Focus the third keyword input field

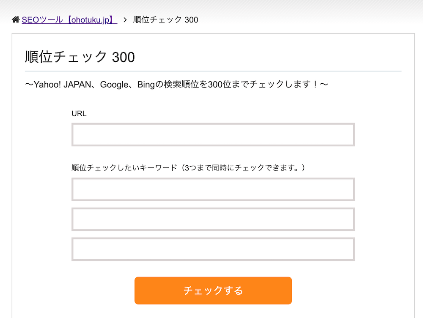pos(213,249)
